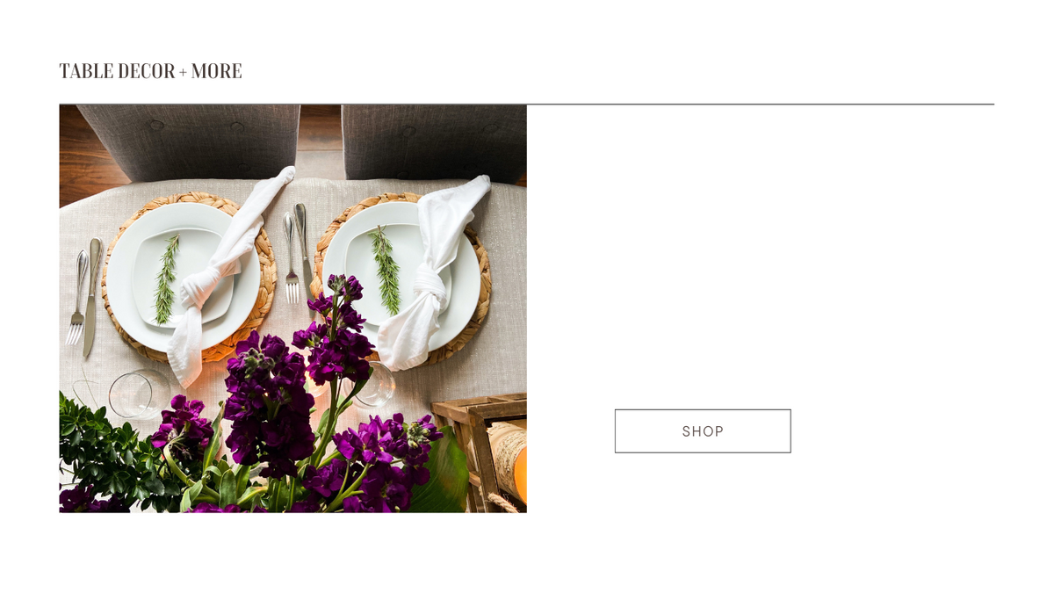Click the clear glass near left plate
The height and width of the screenshot is (593, 1054).
point(139,394)
